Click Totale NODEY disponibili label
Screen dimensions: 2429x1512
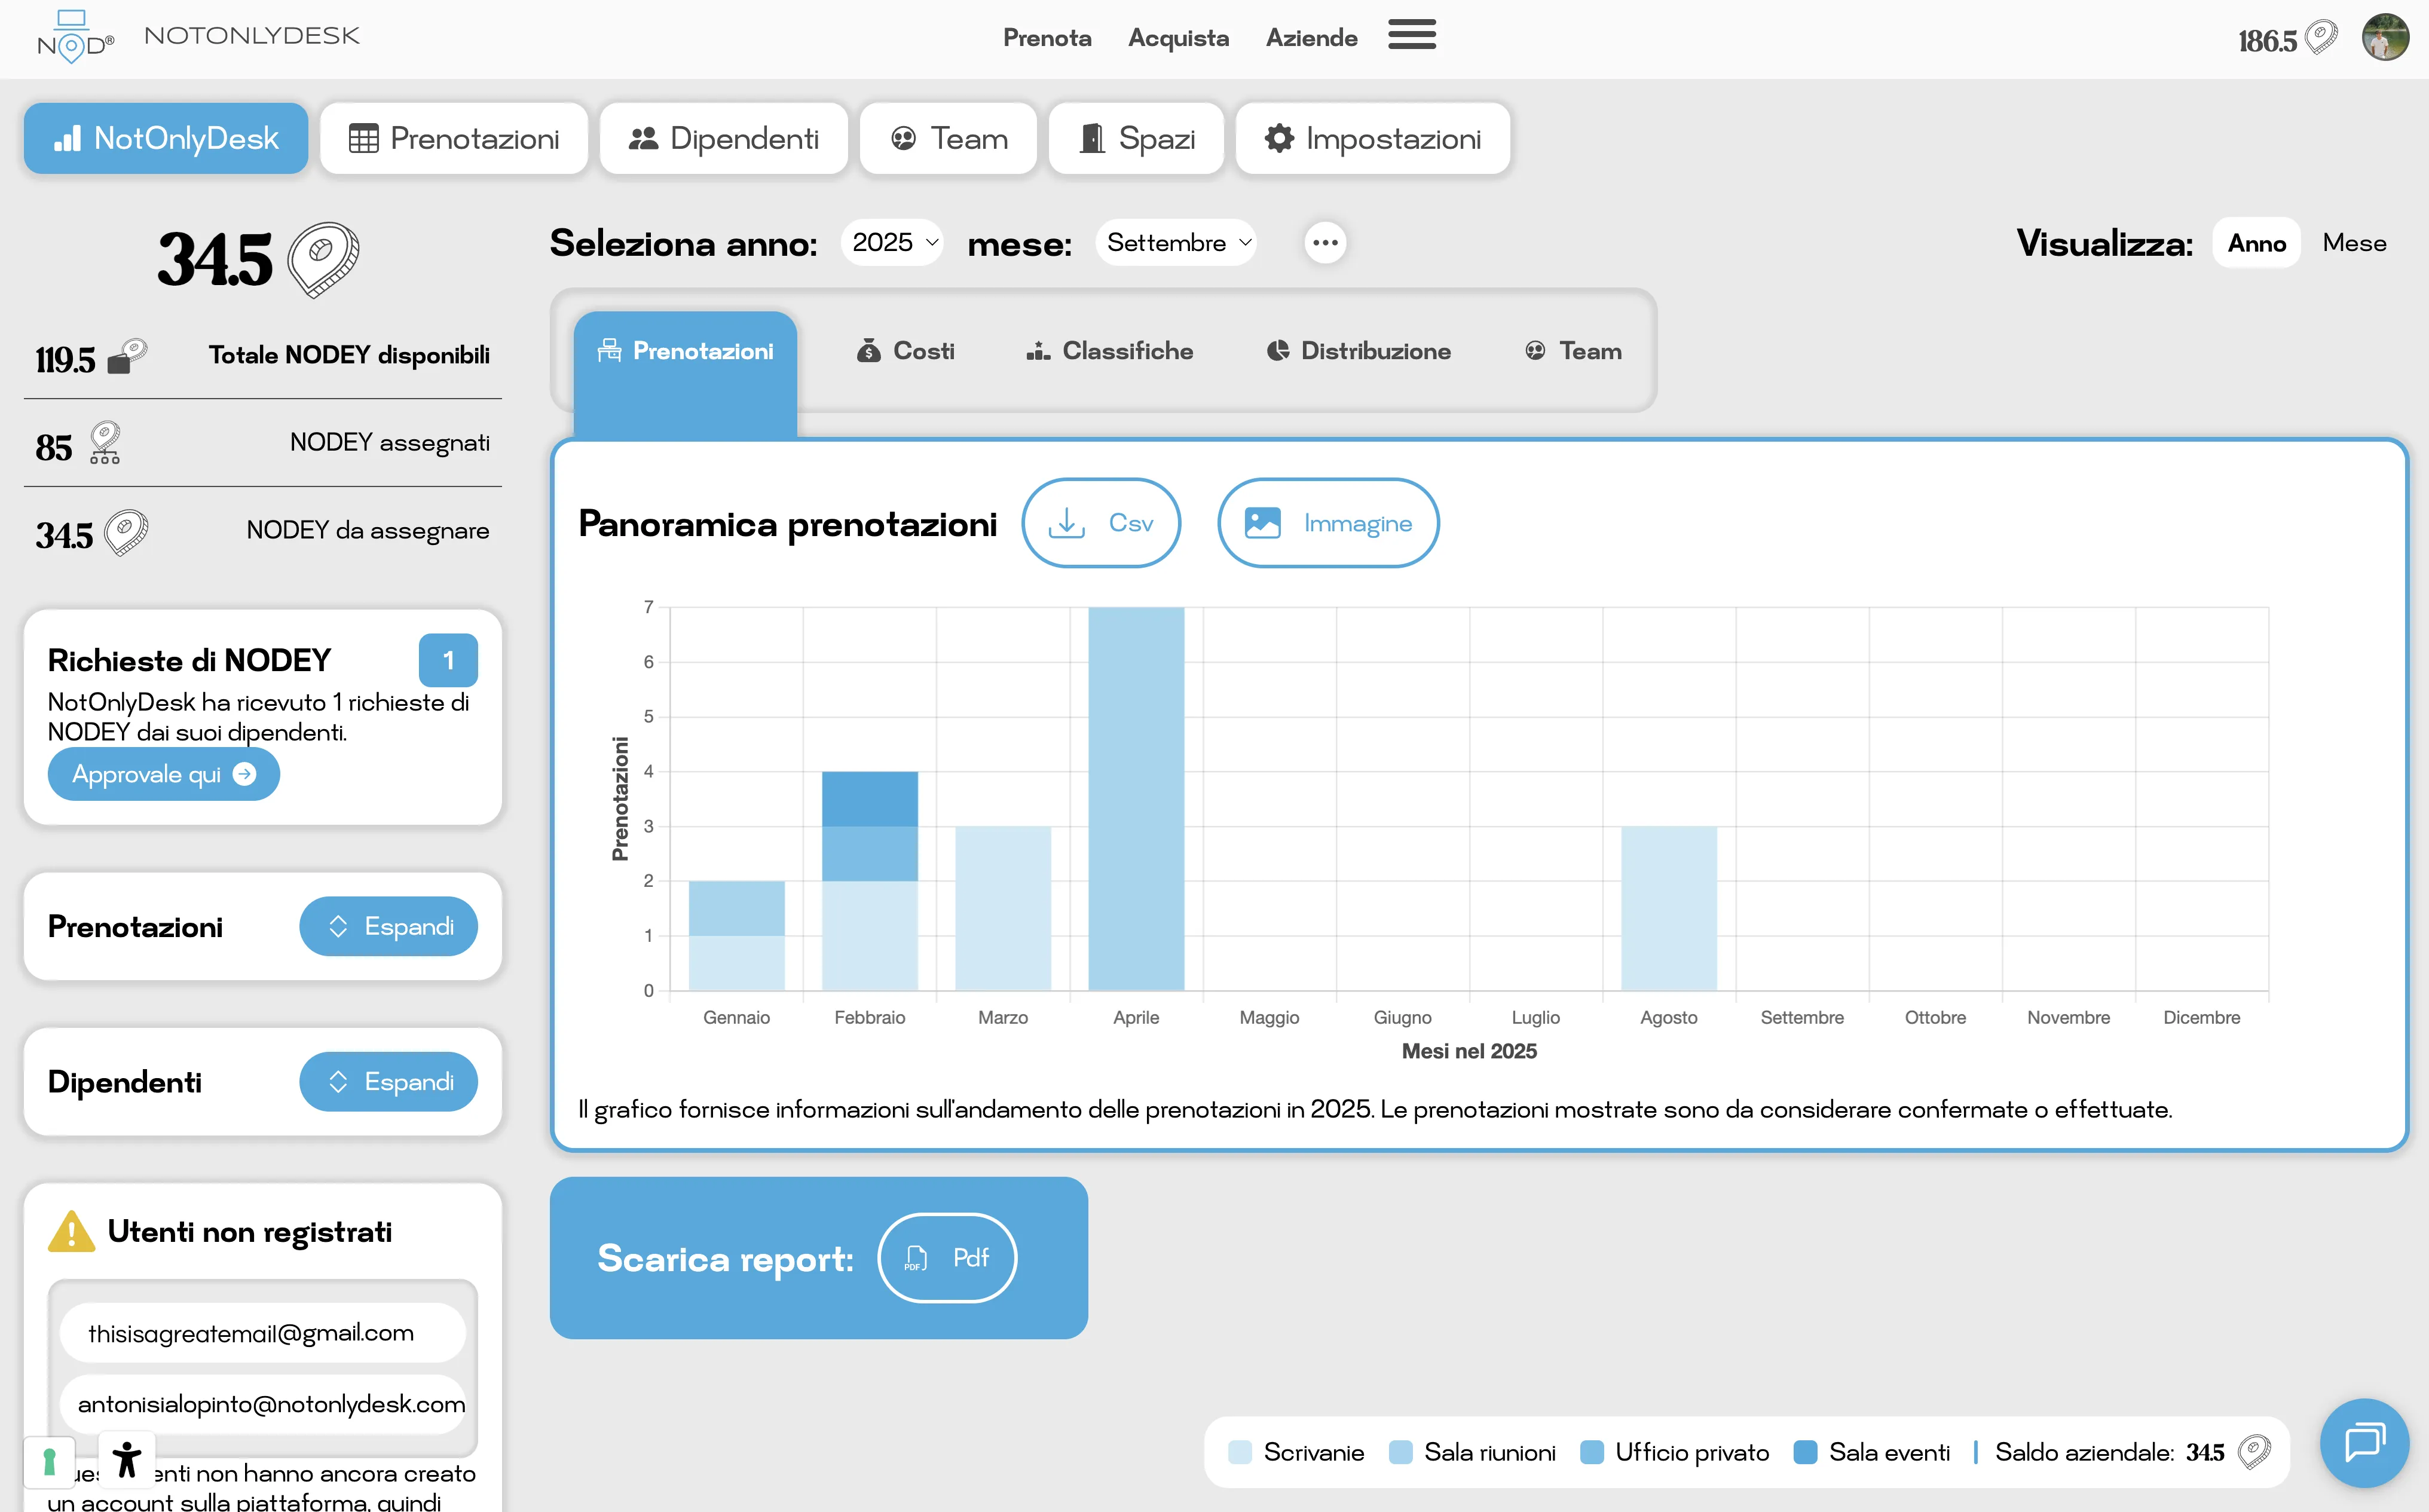(349, 355)
